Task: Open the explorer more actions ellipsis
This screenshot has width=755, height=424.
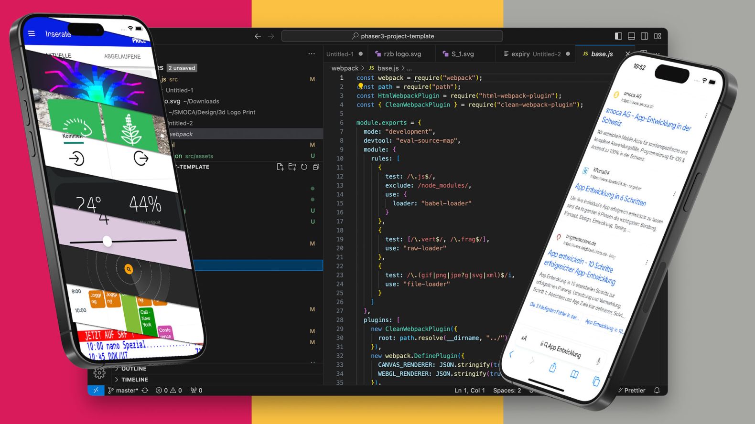Action: pos(312,54)
